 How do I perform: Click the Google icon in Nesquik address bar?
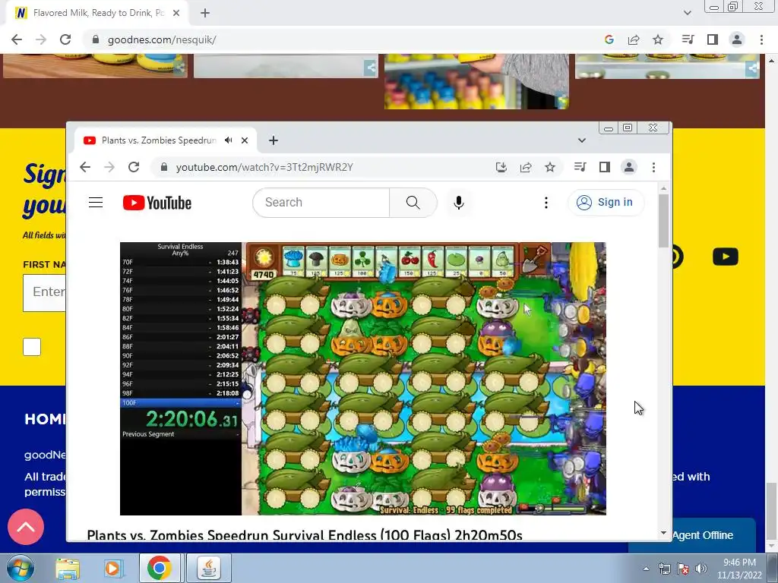click(x=609, y=39)
